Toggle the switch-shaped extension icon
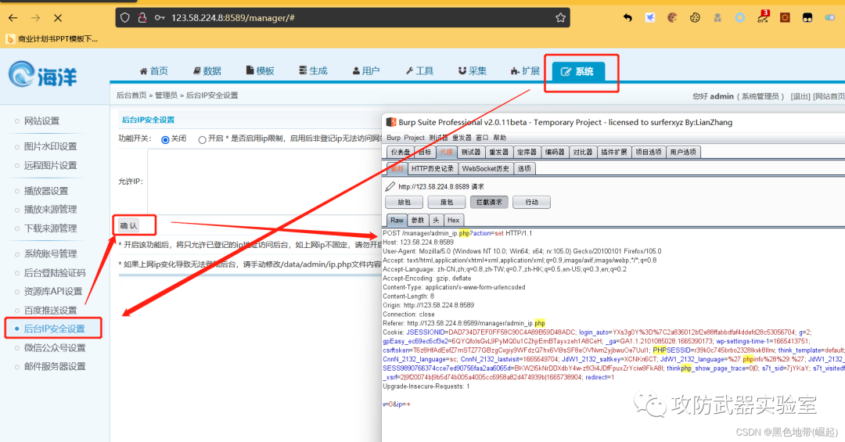This screenshot has height=442, width=845. 830,18
